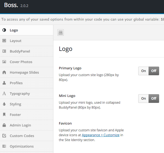The image size is (164, 153).
Task: Open the Layout settings tab
Action: point(27,41)
